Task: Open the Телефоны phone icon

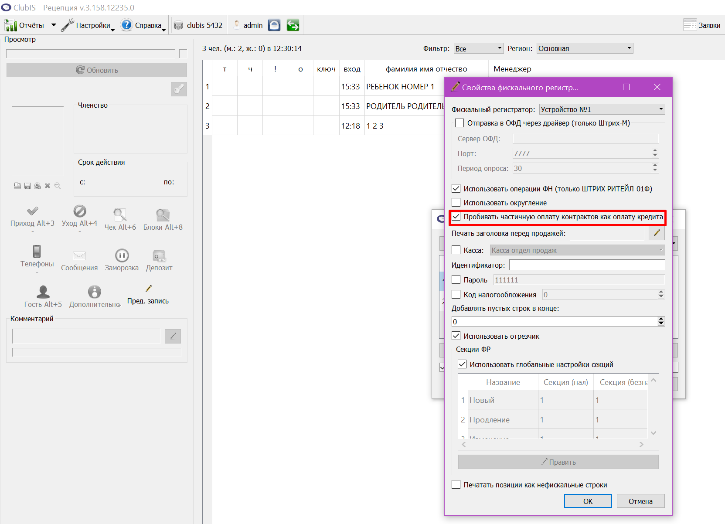Action: pyautogui.click(x=37, y=252)
